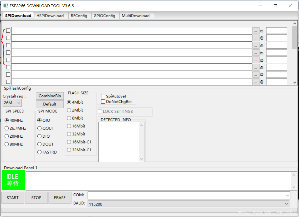Image resolution: width=299 pixels, height=217 pixels.
Task: Select 16Mbit flash size
Action: point(76,126)
